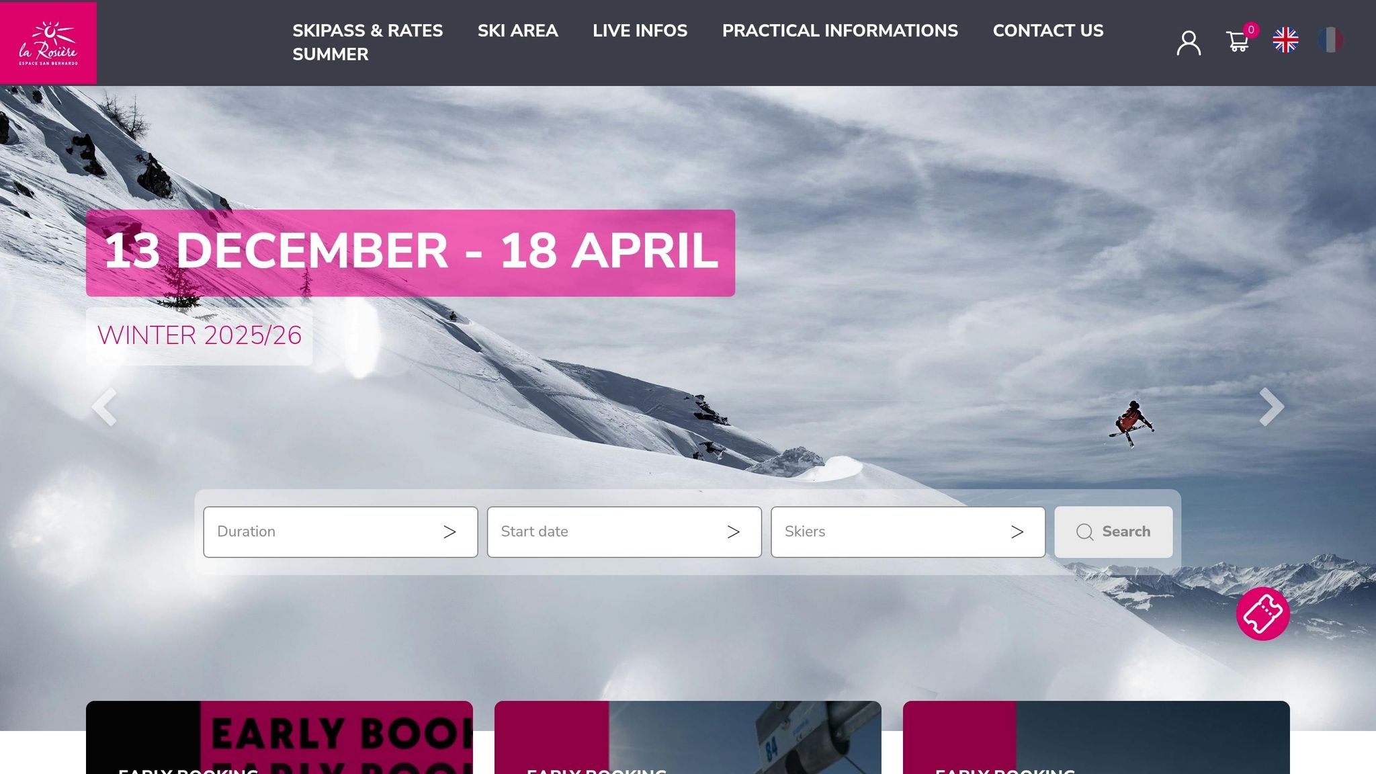Go to previous slide arrow

pos(104,407)
